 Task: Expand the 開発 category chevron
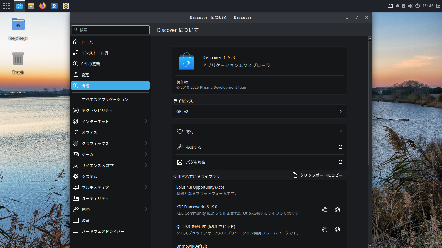click(146, 210)
